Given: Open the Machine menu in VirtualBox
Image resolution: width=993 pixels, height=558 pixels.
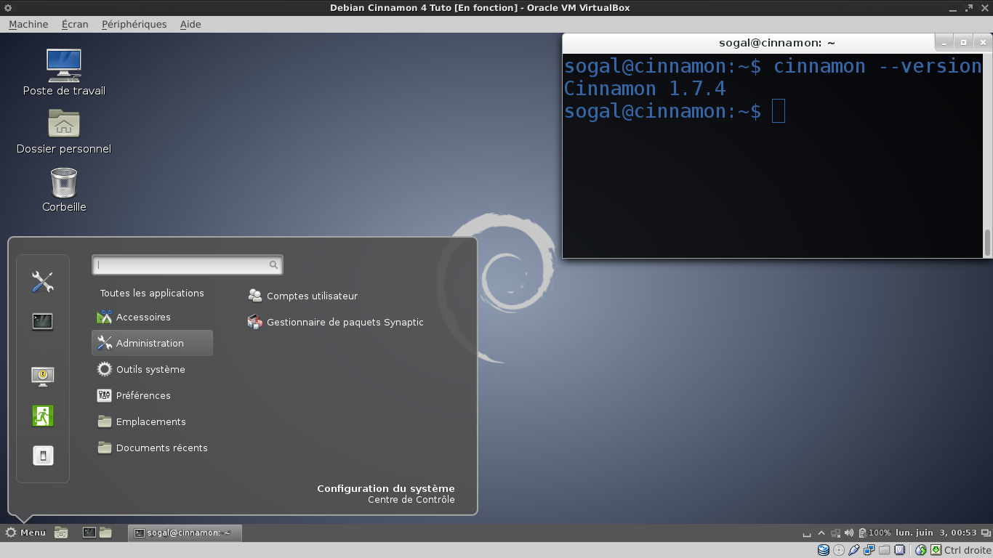Looking at the screenshot, I should pos(28,24).
